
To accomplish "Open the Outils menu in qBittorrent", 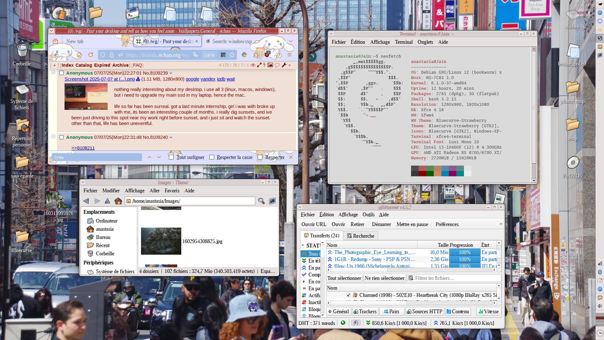I will point(368,214).
